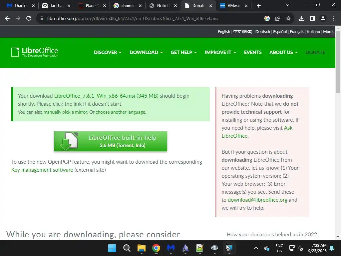Open the Key management software link

(42, 170)
